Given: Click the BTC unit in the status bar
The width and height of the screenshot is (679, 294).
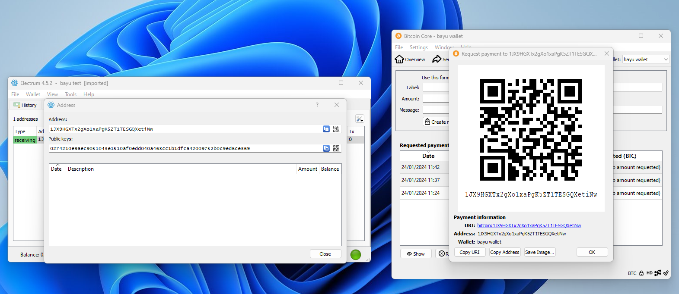Looking at the screenshot, I should pyautogui.click(x=632, y=273).
